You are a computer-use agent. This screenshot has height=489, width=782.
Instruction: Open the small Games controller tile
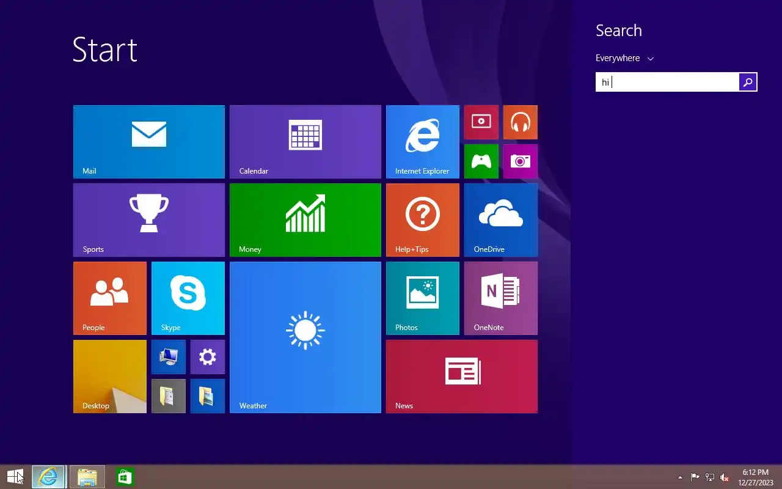pyautogui.click(x=481, y=161)
